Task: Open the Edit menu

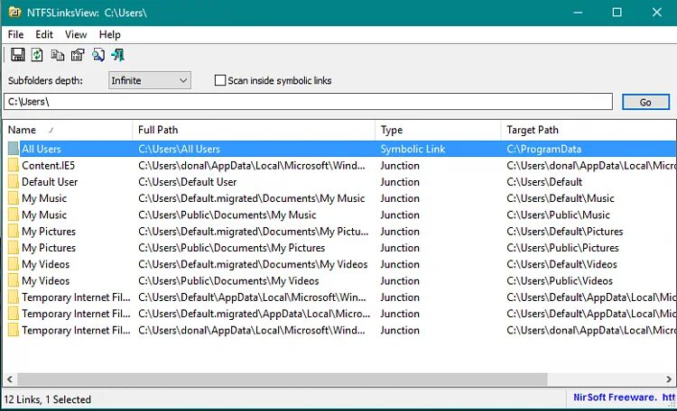Action: tap(44, 34)
